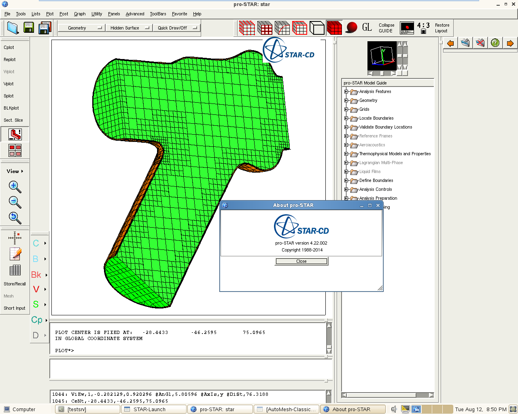Screen dimensions: 518x414
Task: Expand the Grids tree node
Action: coord(346,110)
